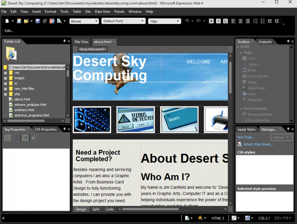Expand the non_html files folder

point(6,89)
